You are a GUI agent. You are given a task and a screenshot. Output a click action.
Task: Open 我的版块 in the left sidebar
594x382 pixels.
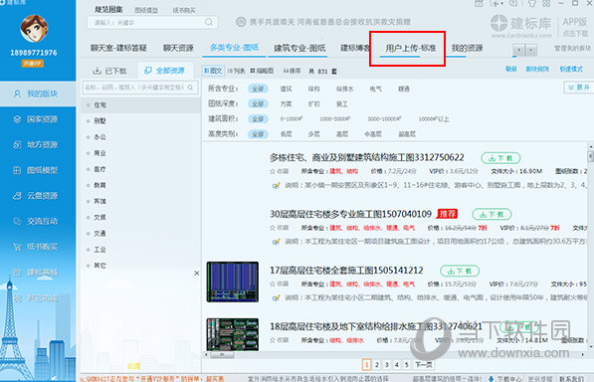click(x=38, y=94)
